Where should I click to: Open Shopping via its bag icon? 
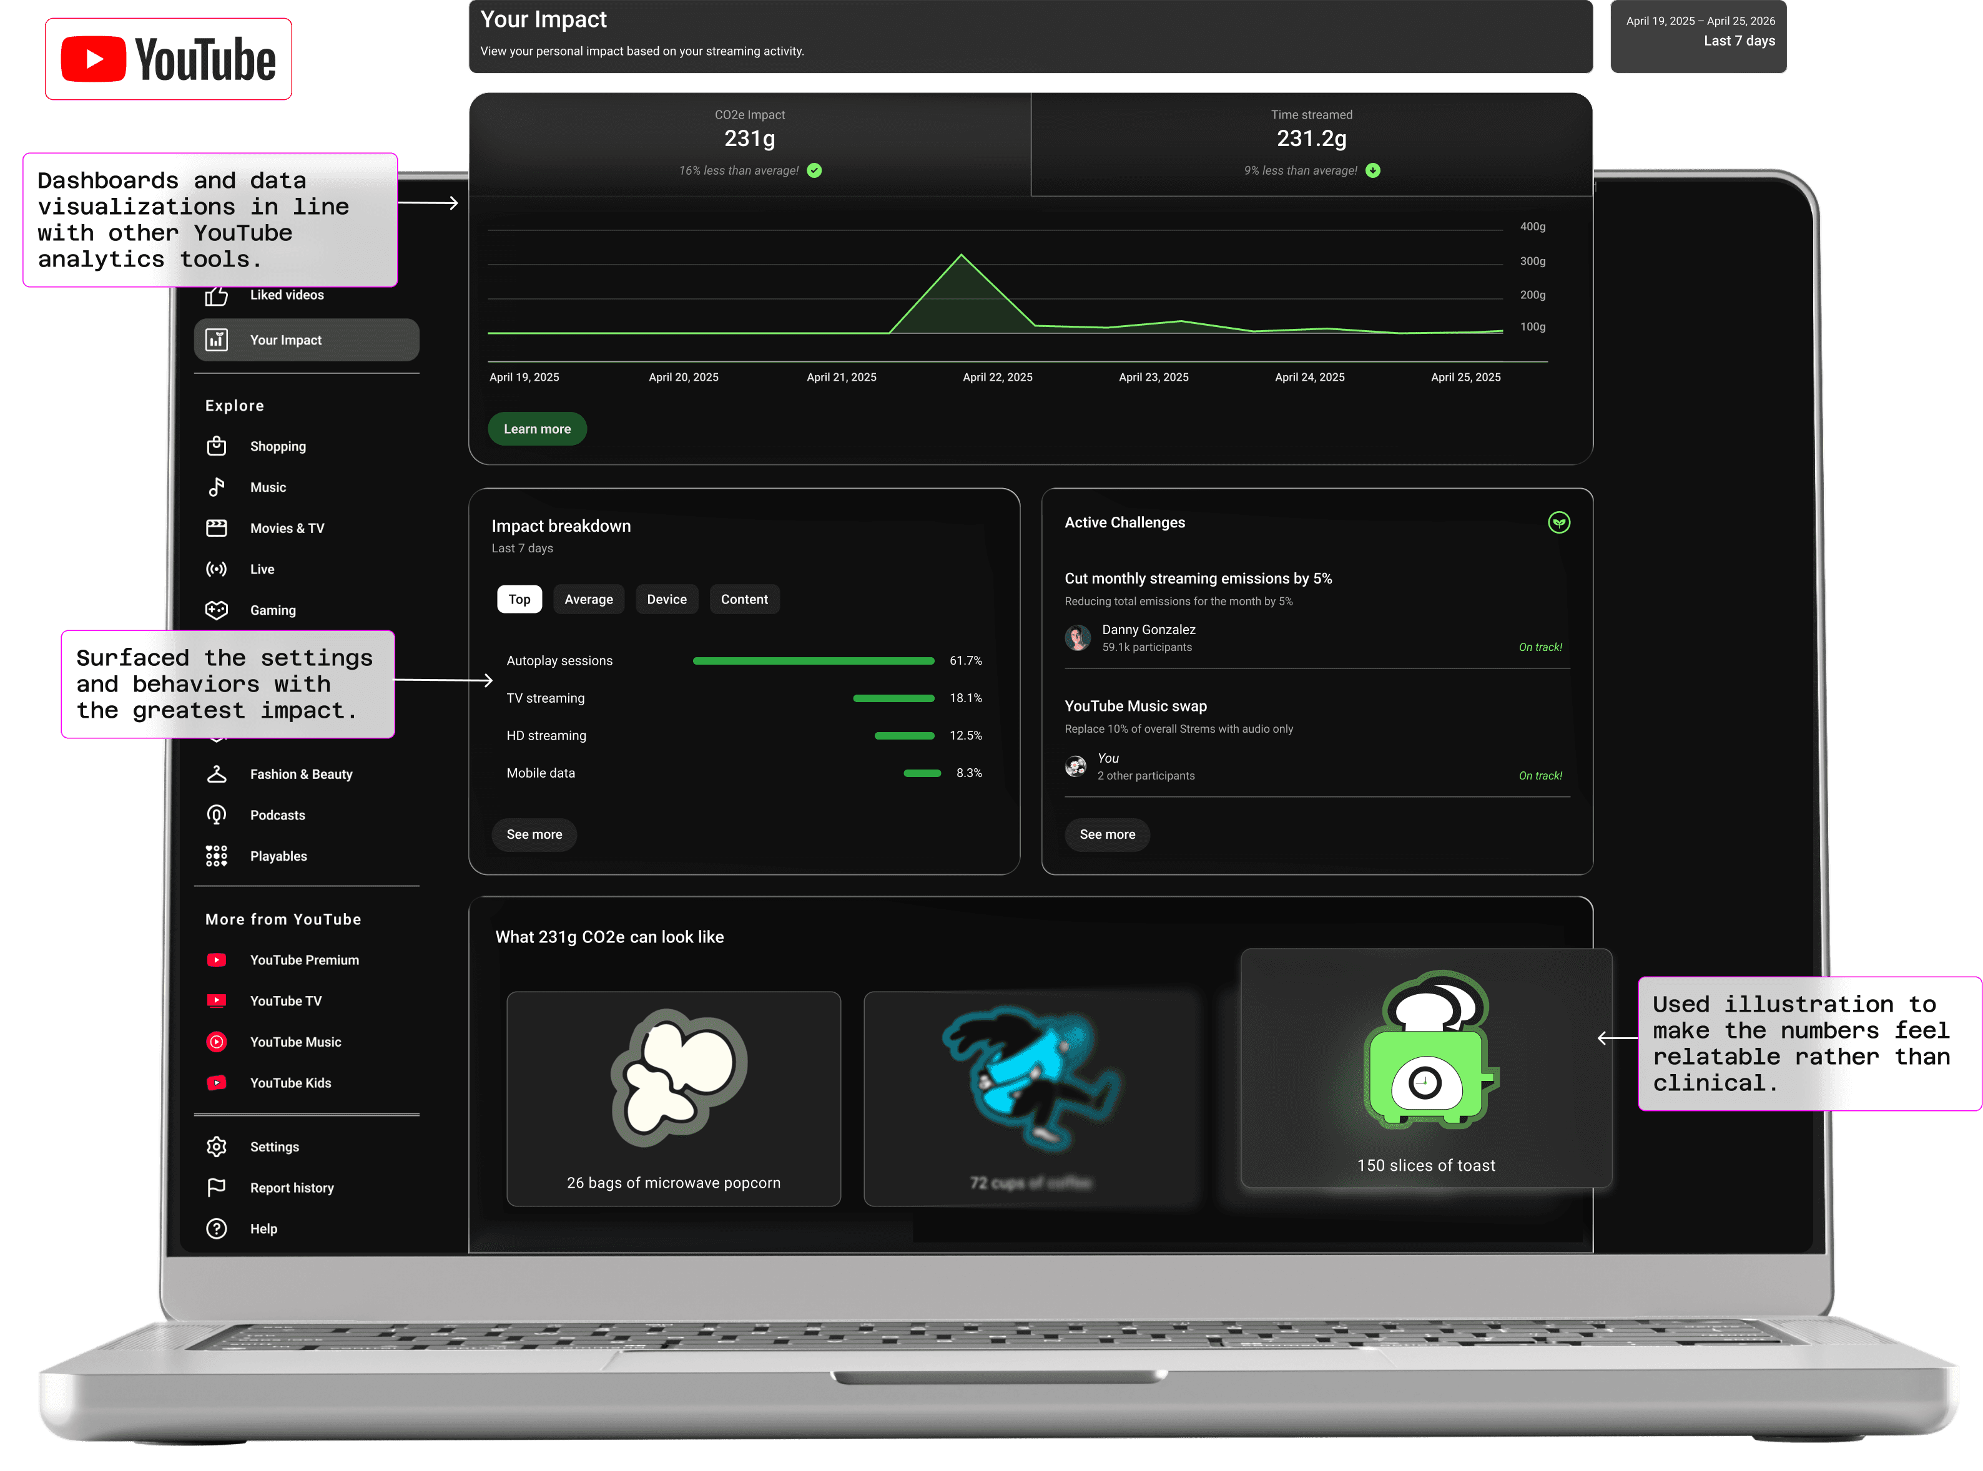pos(217,446)
